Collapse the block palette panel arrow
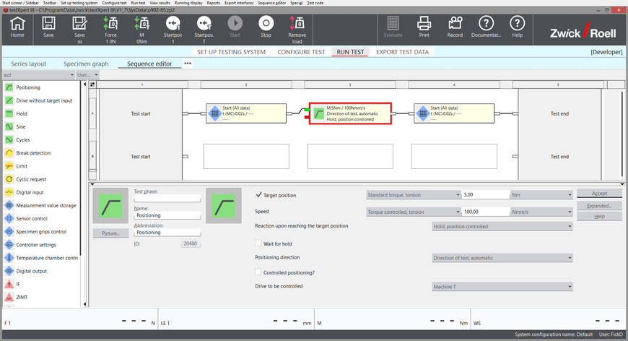Viewport: 628px width, 341px height. [x=84, y=84]
